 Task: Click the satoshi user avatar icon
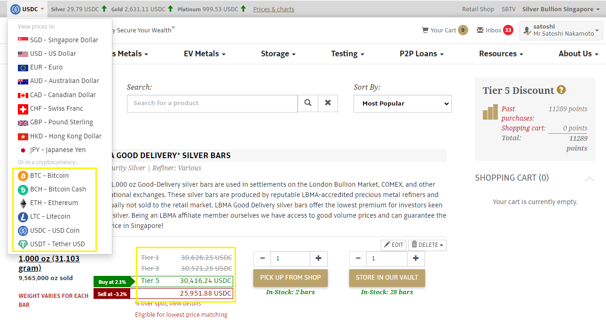pyautogui.click(x=527, y=30)
